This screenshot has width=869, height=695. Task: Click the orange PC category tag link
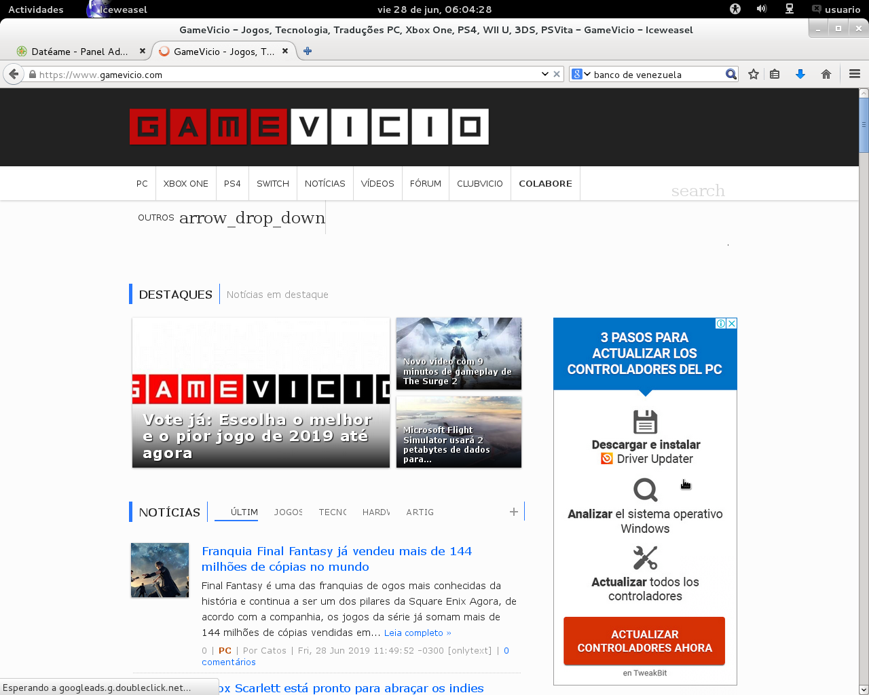pos(225,650)
